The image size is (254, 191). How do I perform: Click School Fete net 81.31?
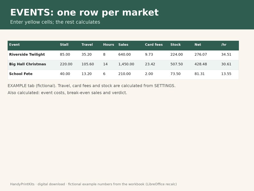pyautogui.click(x=200, y=74)
